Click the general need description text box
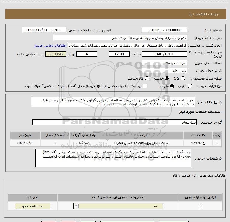This screenshot has height=222, width=230. pyautogui.click(x=113, y=102)
